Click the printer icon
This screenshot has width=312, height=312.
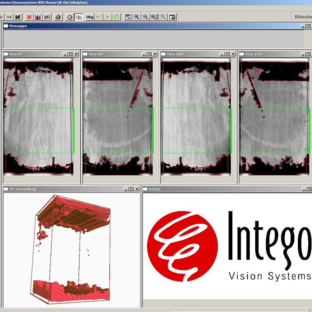click(58, 17)
